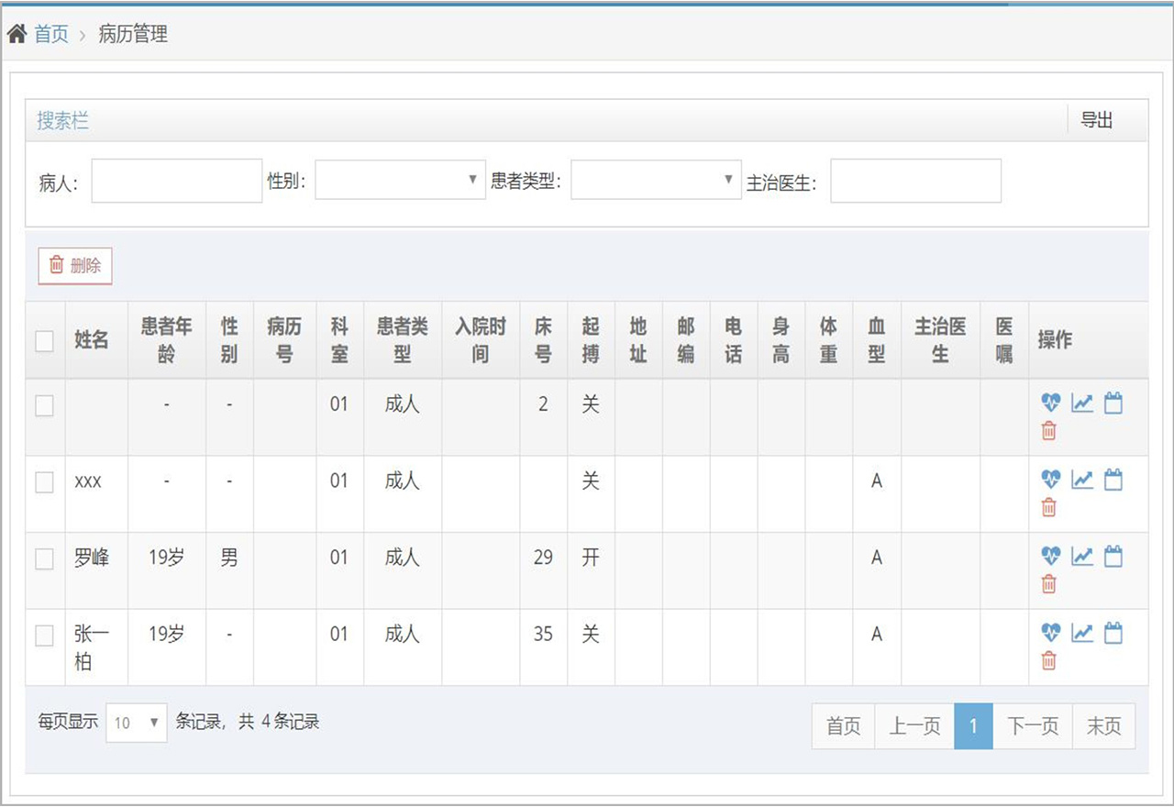This screenshot has height=807, width=1174.
Task: Click red trash icon in 张一柏's row
Action: (1049, 660)
